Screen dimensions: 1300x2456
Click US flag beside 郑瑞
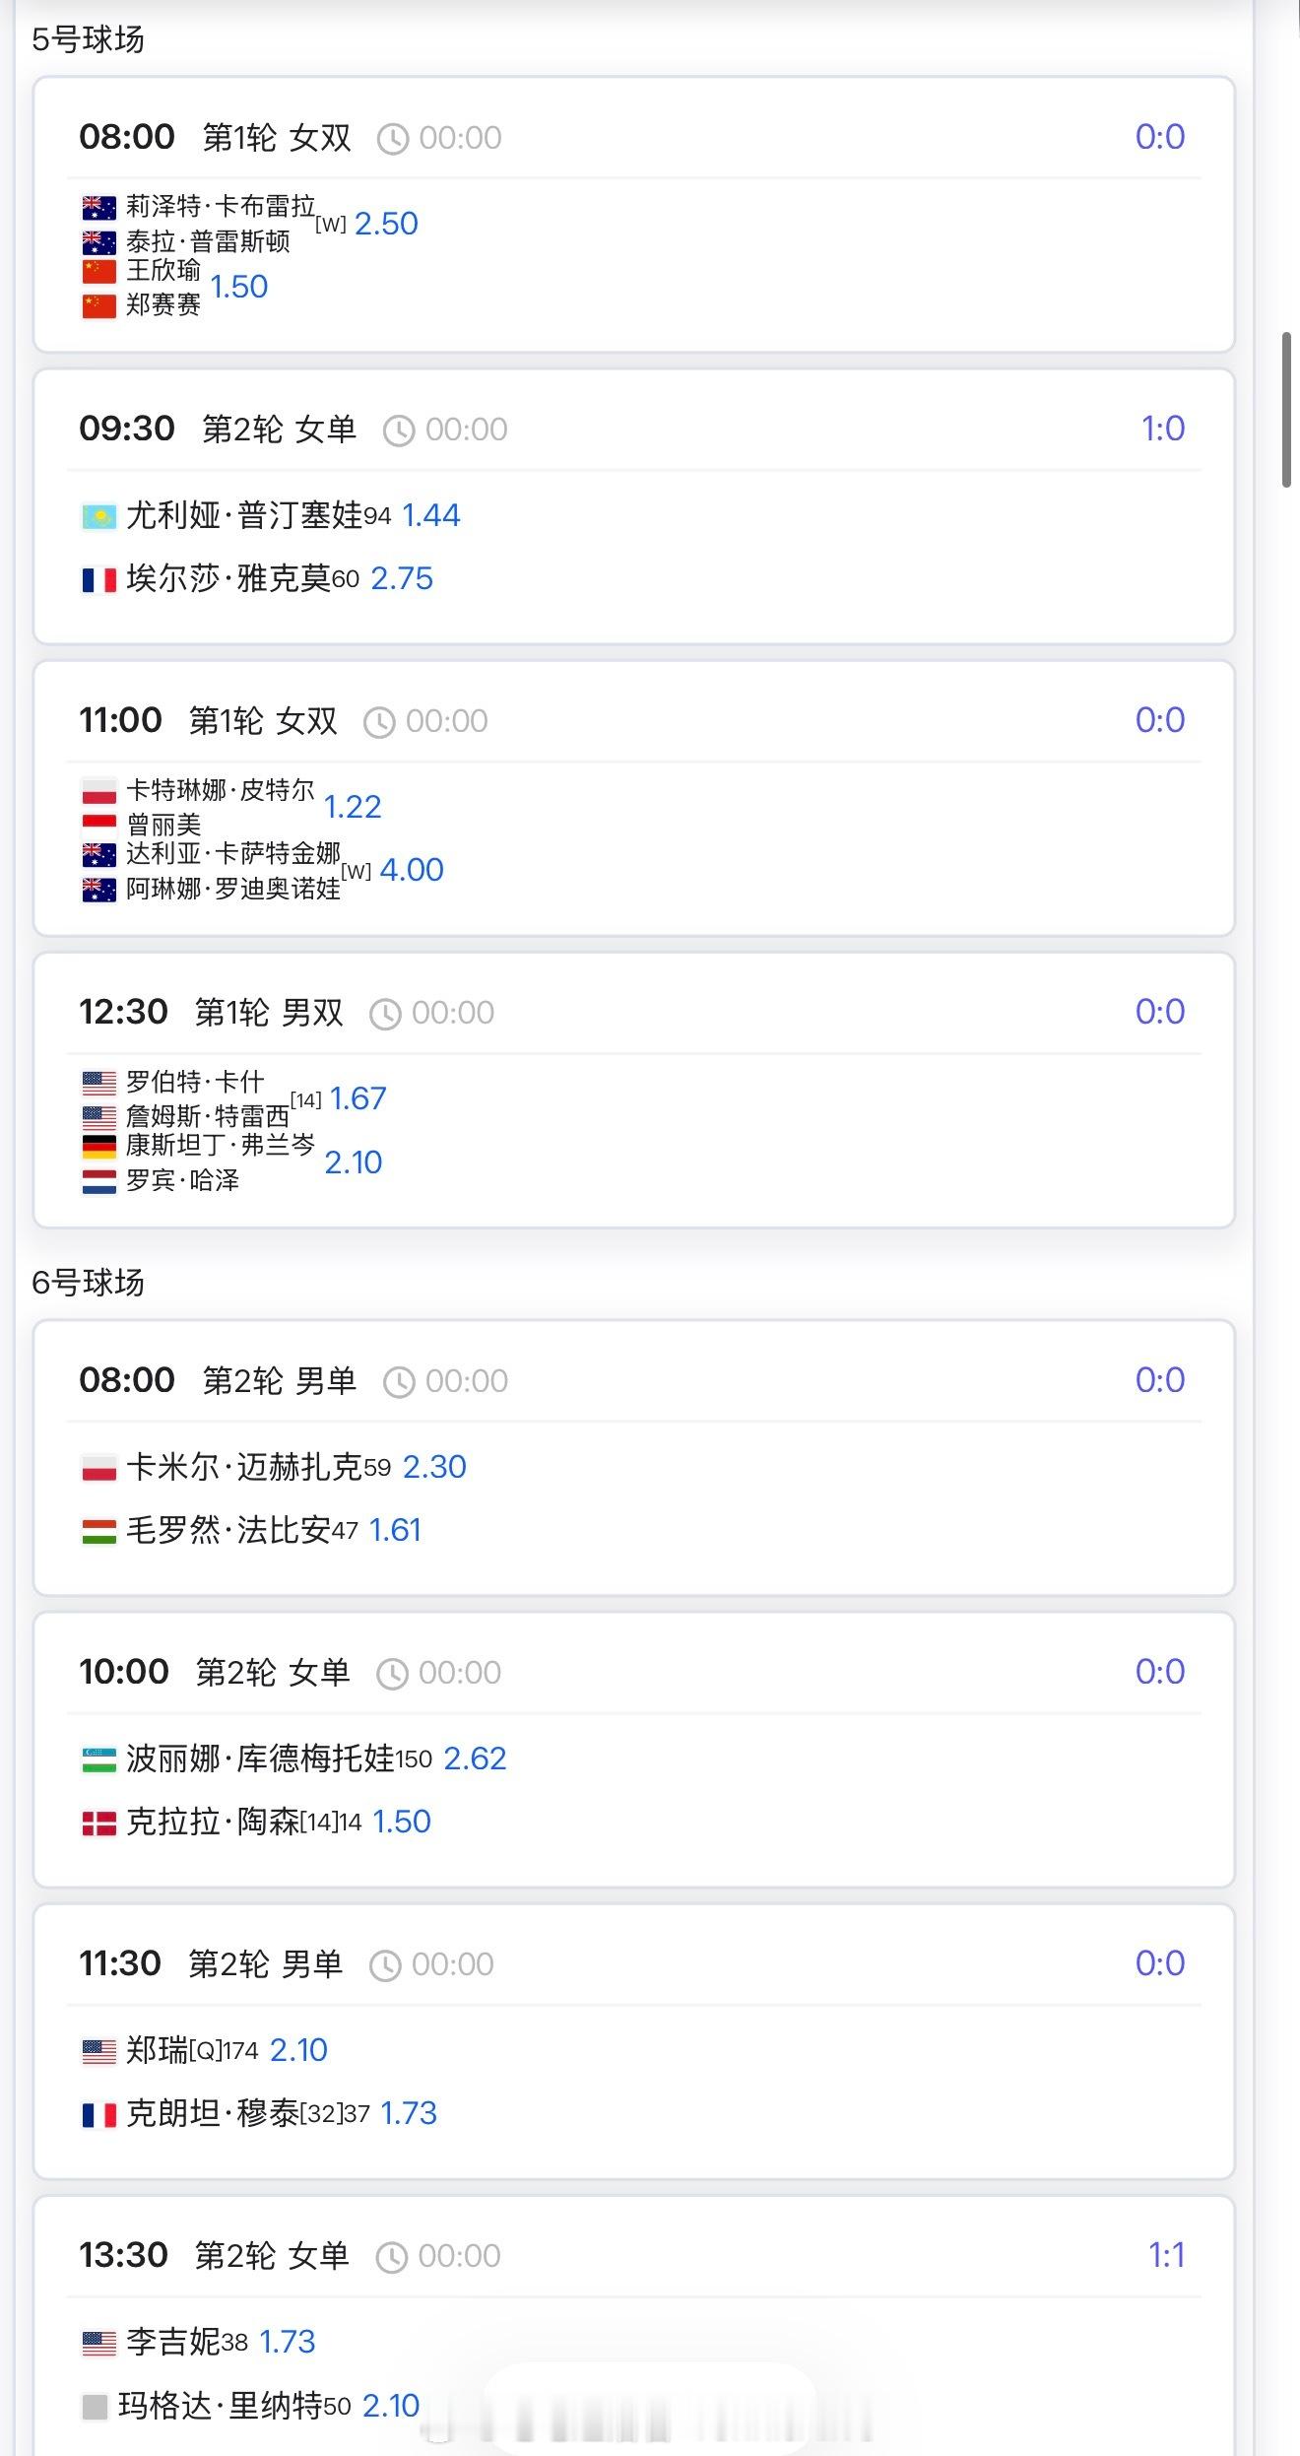click(x=98, y=2051)
